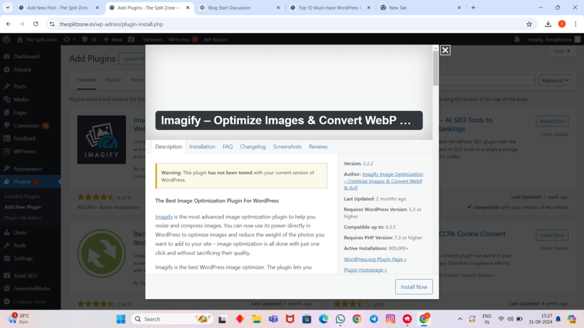This screenshot has height=328, width=584.
Task: Switch to the Blog Start Discussion tab
Action: 240,7
